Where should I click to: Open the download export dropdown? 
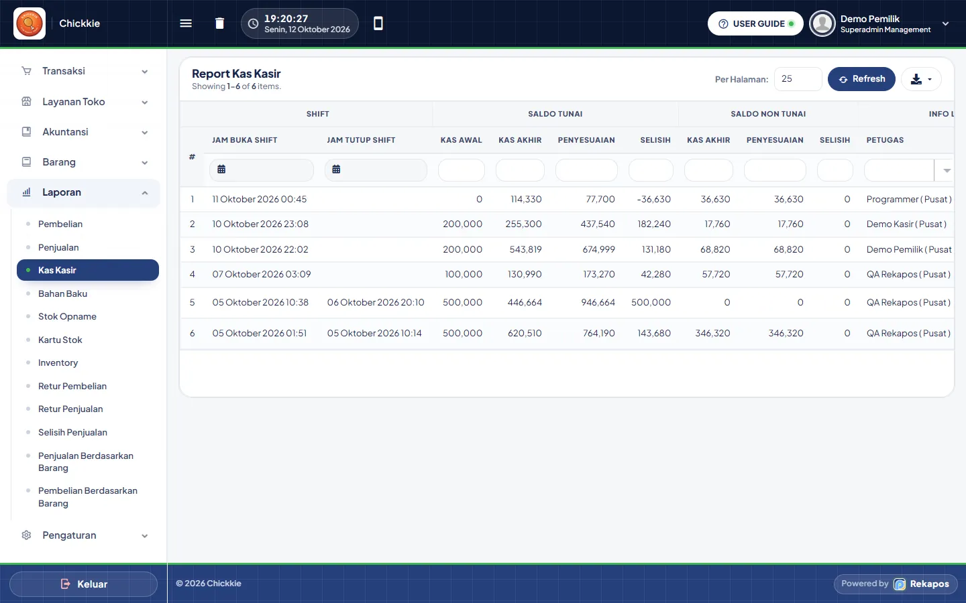pyautogui.click(x=921, y=79)
